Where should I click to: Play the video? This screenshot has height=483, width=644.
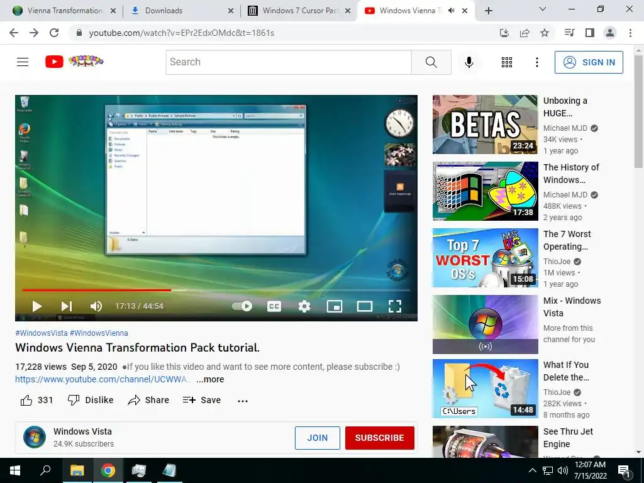point(37,306)
